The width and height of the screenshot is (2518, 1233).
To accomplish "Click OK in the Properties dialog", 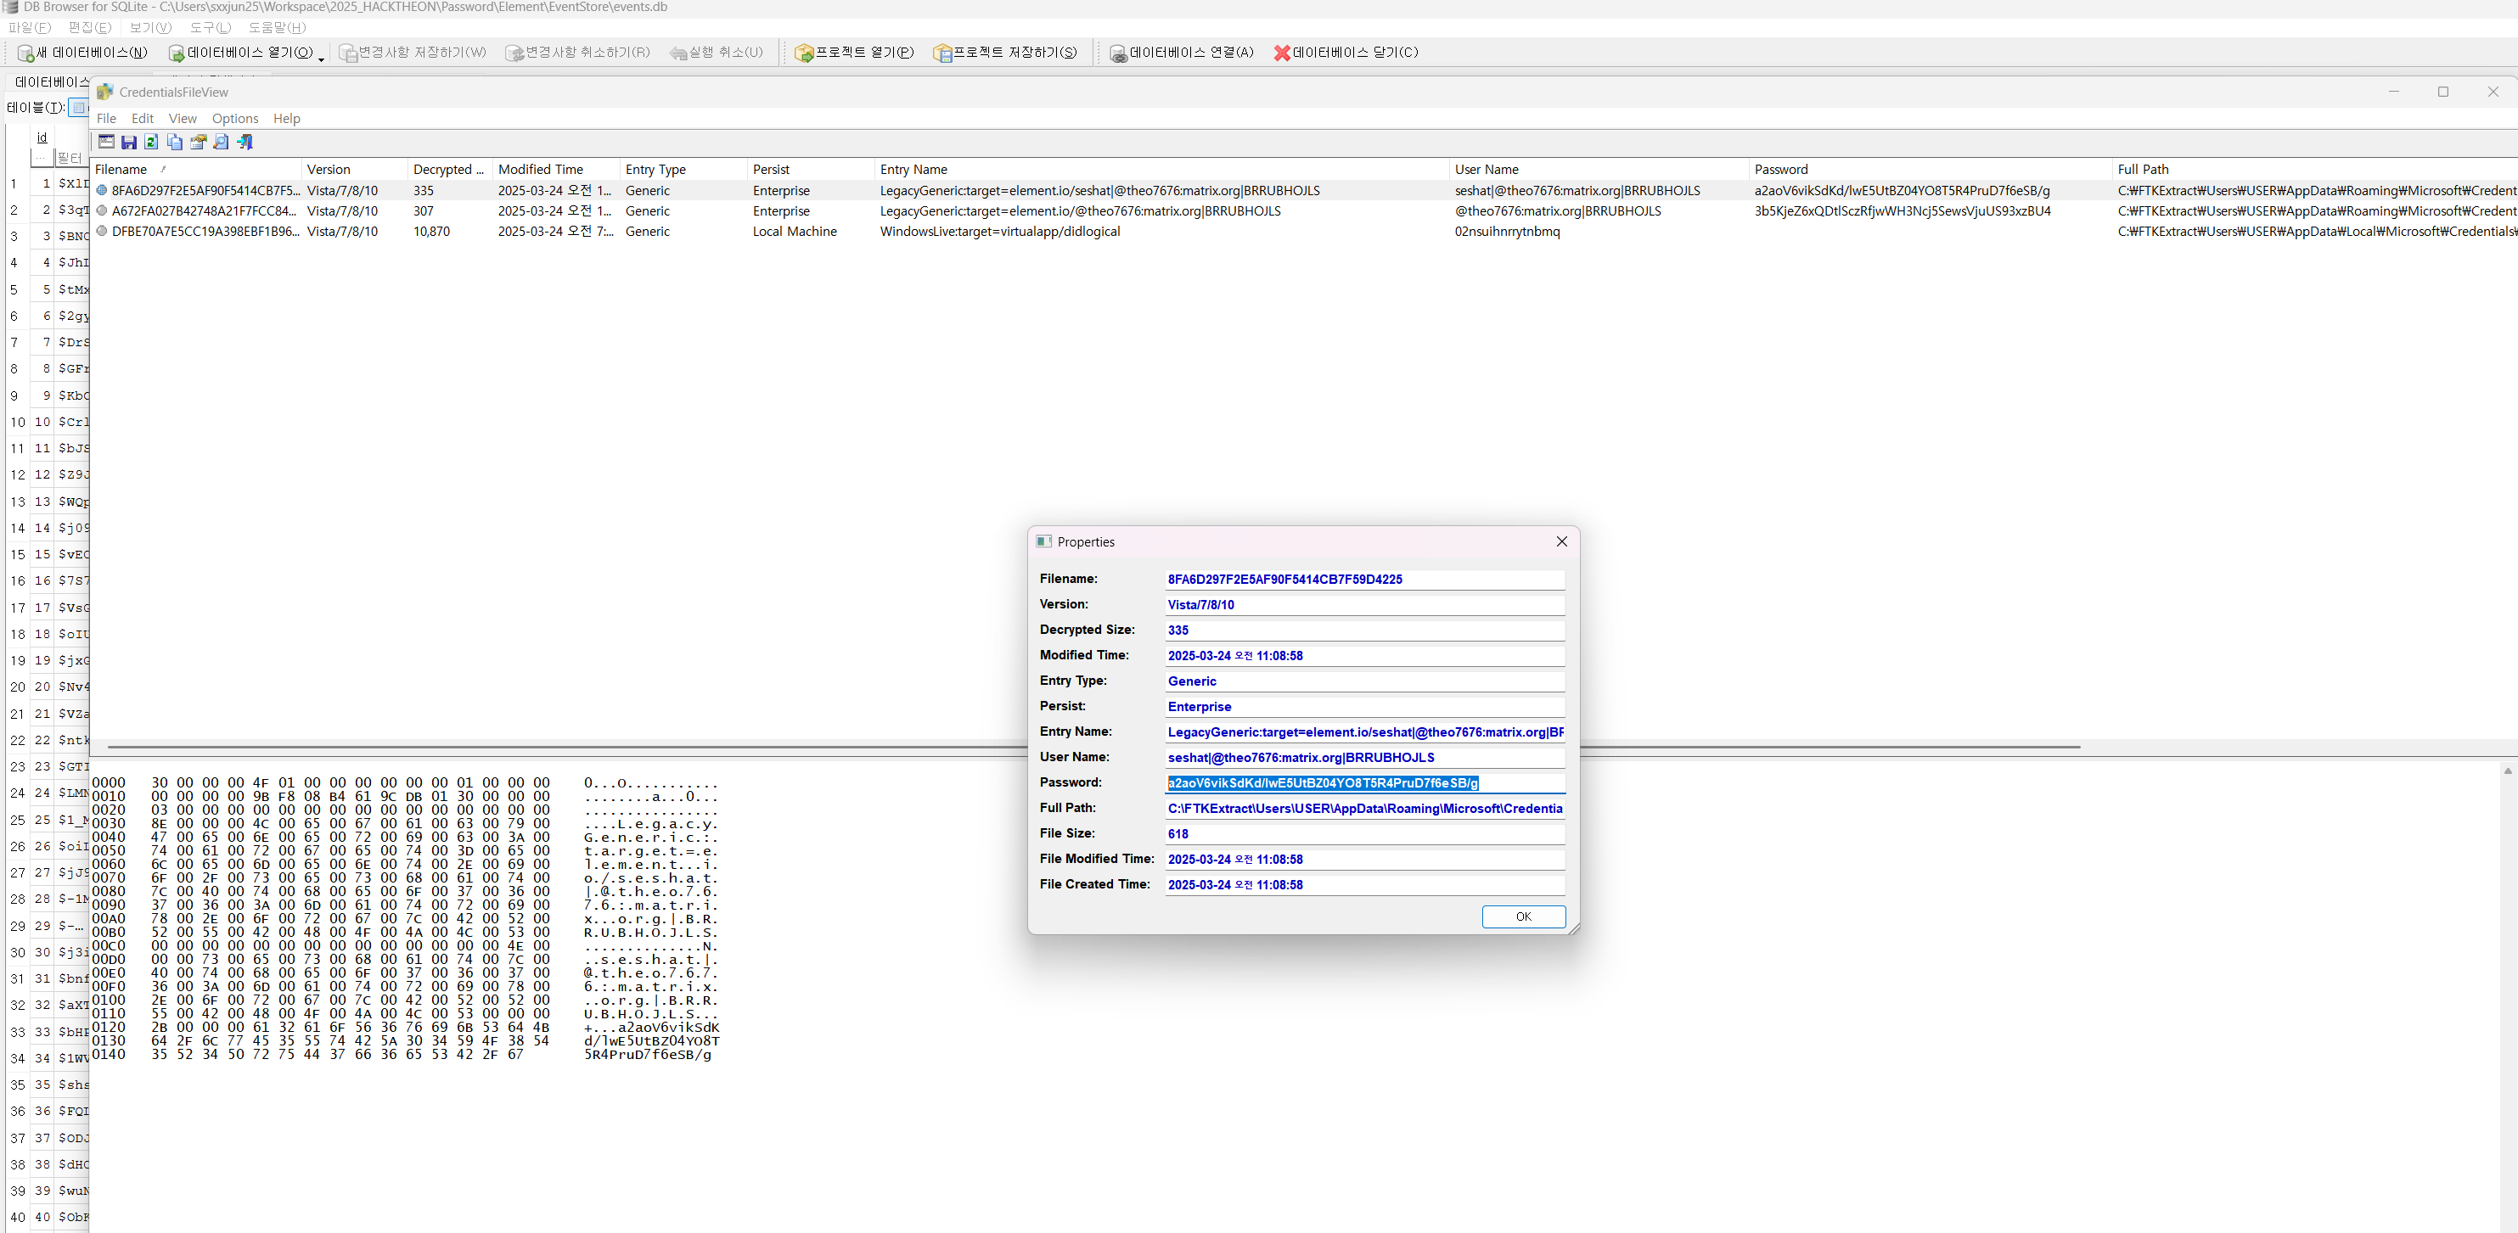I will (1523, 916).
